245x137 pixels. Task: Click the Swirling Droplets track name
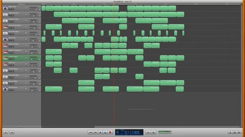point(15,25)
